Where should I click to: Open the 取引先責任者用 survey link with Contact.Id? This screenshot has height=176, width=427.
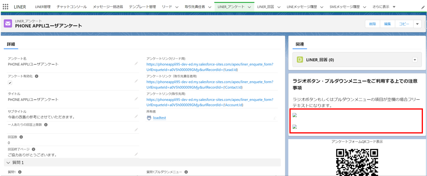point(210,84)
